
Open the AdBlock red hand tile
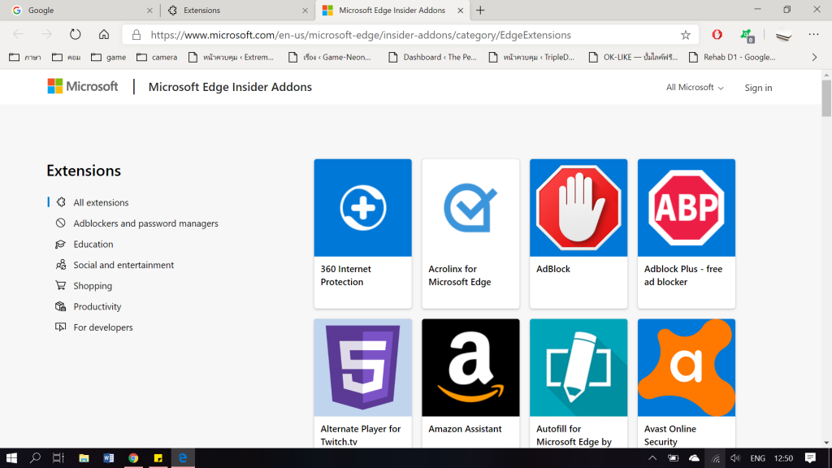pos(578,208)
